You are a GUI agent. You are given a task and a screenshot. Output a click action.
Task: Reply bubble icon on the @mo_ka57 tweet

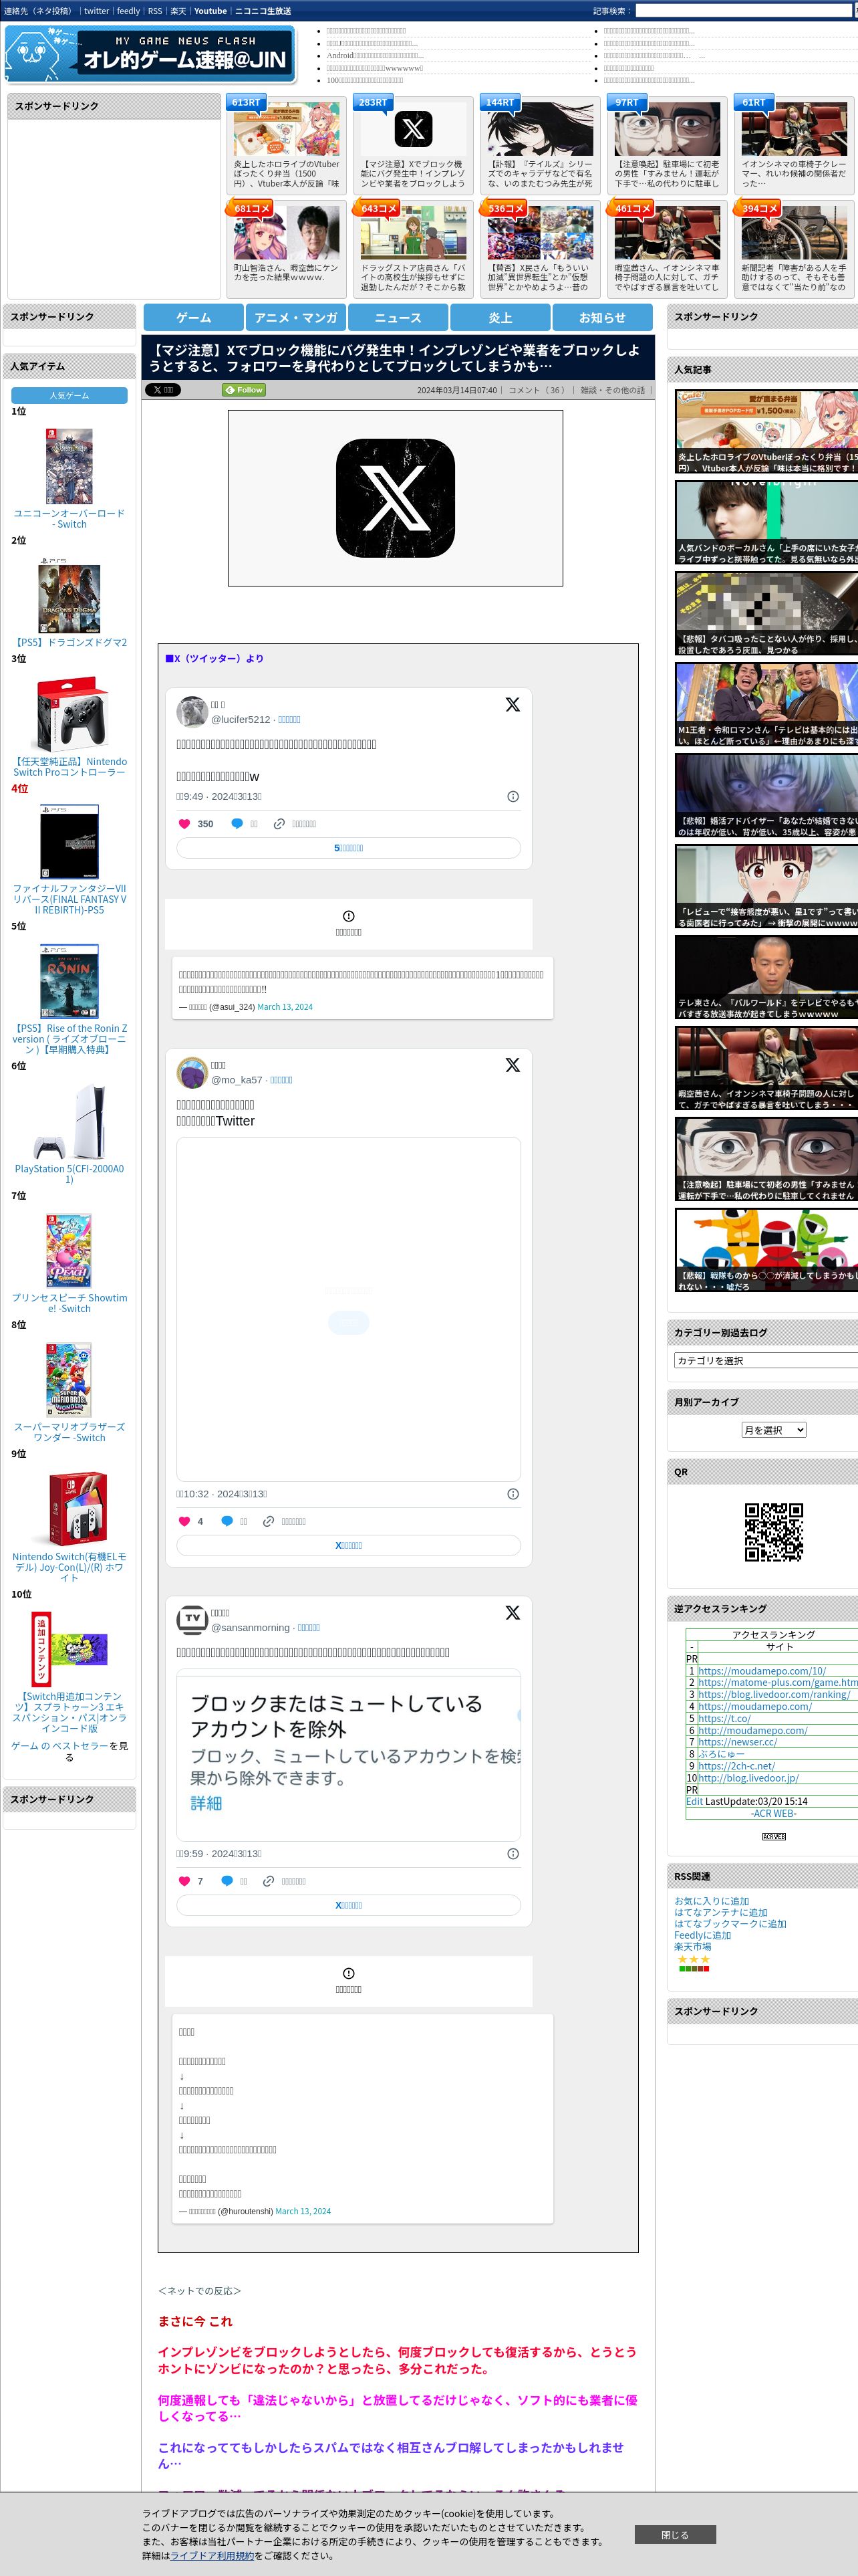(227, 1522)
